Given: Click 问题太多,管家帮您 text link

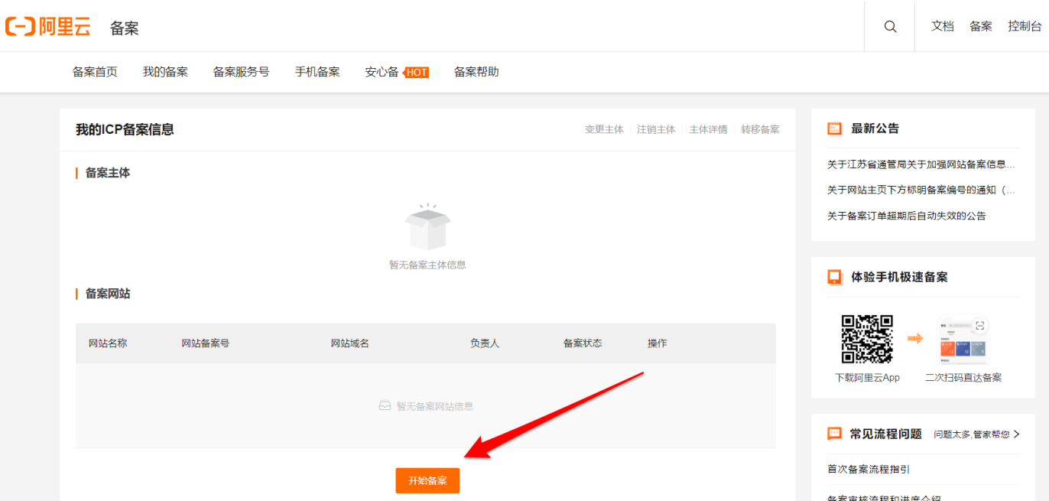Looking at the screenshot, I should (972, 434).
